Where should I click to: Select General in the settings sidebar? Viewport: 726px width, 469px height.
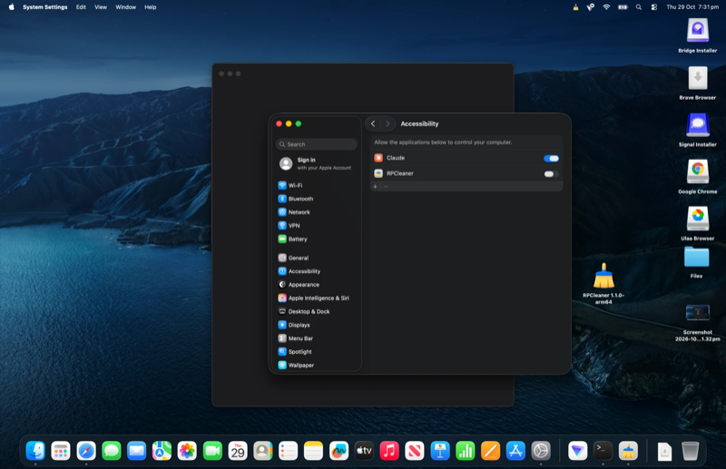(293, 258)
